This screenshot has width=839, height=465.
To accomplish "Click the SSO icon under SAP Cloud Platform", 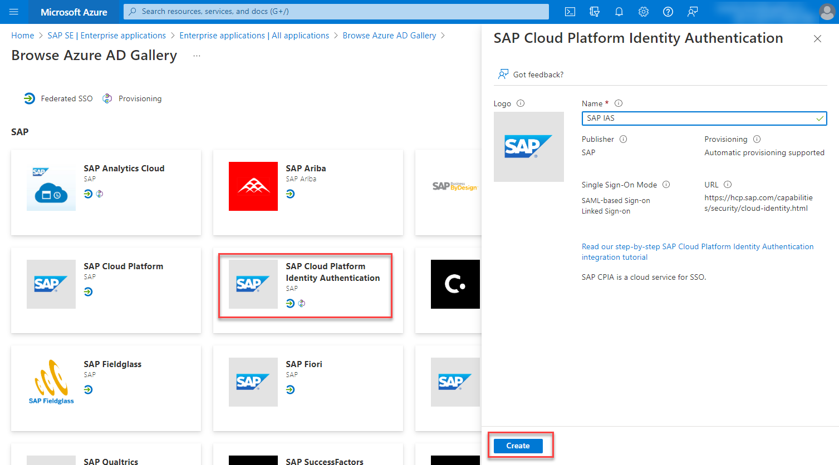I will (x=88, y=292).
